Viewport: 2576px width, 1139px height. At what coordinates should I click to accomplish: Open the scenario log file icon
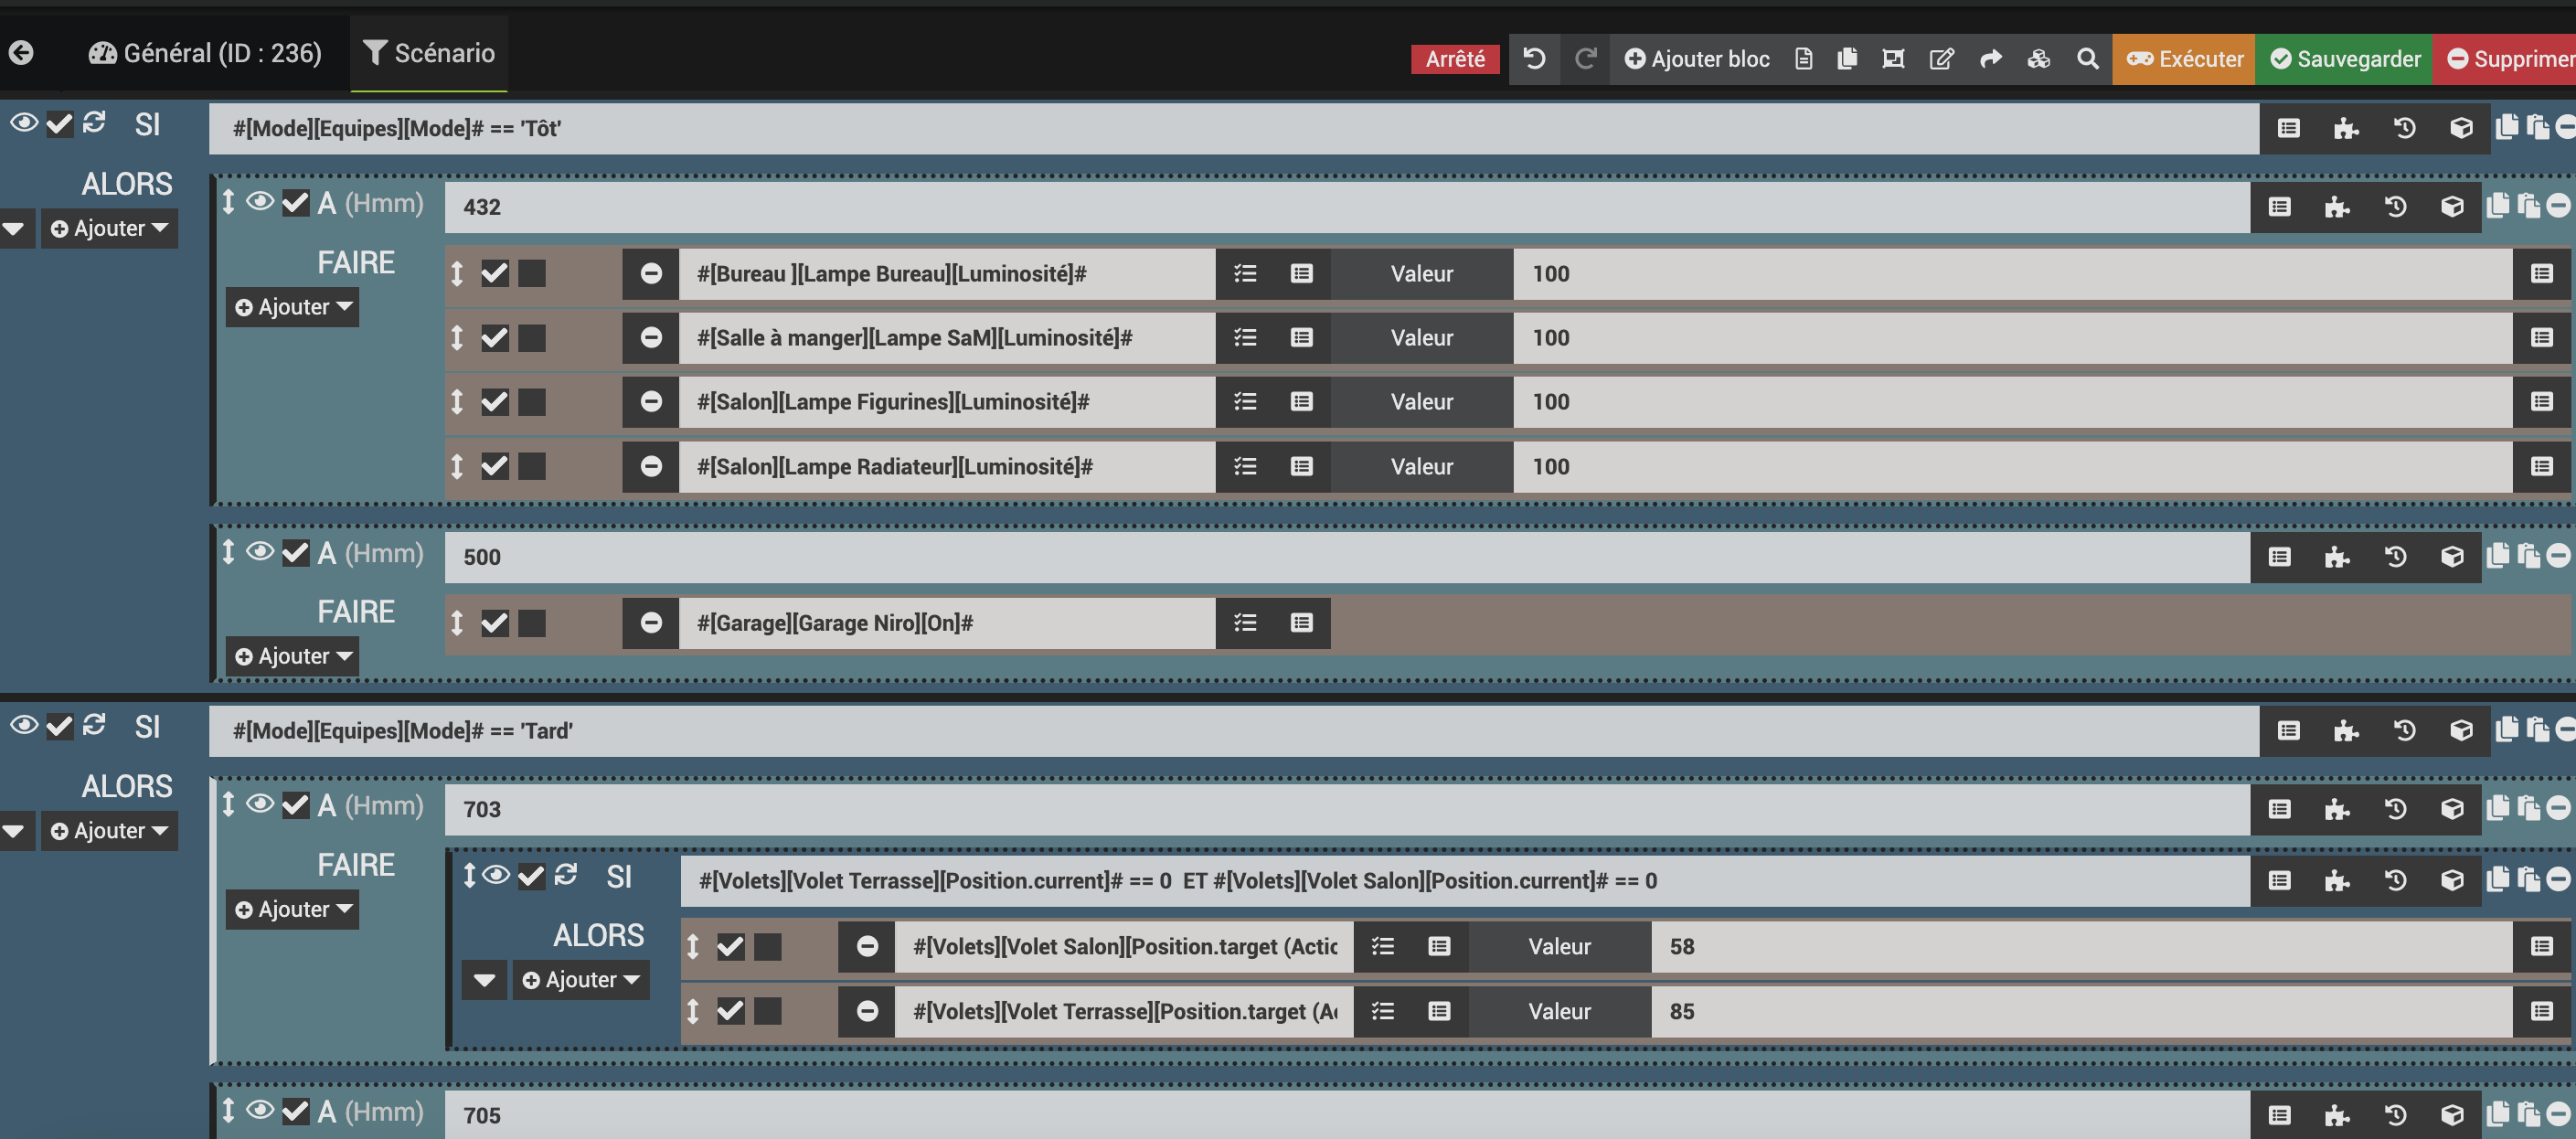[1803, 59]
